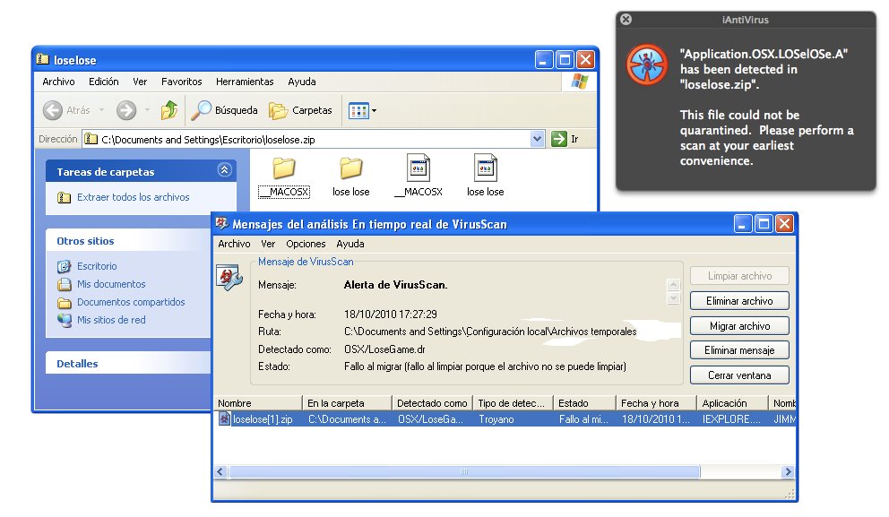Click the iAntiVirus bug alert icon
This screenshot has height=517, width=889.
[x=647, y=65]
